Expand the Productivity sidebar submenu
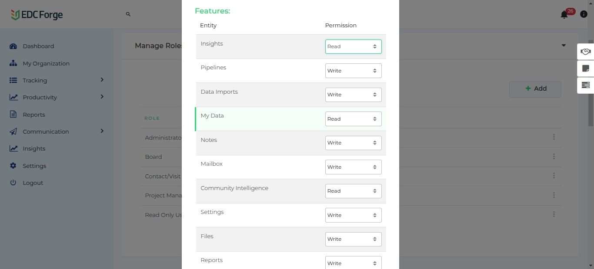Screen dimensions: 594x269 [102, 97]
